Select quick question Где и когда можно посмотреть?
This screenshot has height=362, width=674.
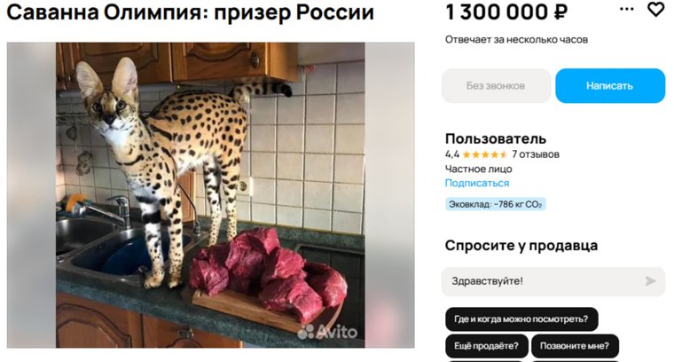click(x=521, y=319)
